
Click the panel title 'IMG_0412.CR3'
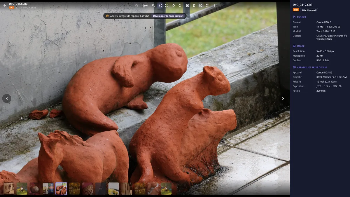pyautogui.click(x=302, y=5)
